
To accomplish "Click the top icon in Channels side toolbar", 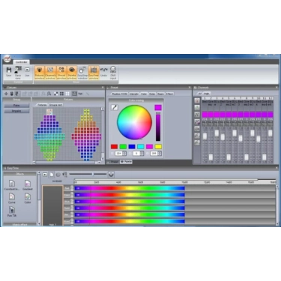I will click(197, 101).
